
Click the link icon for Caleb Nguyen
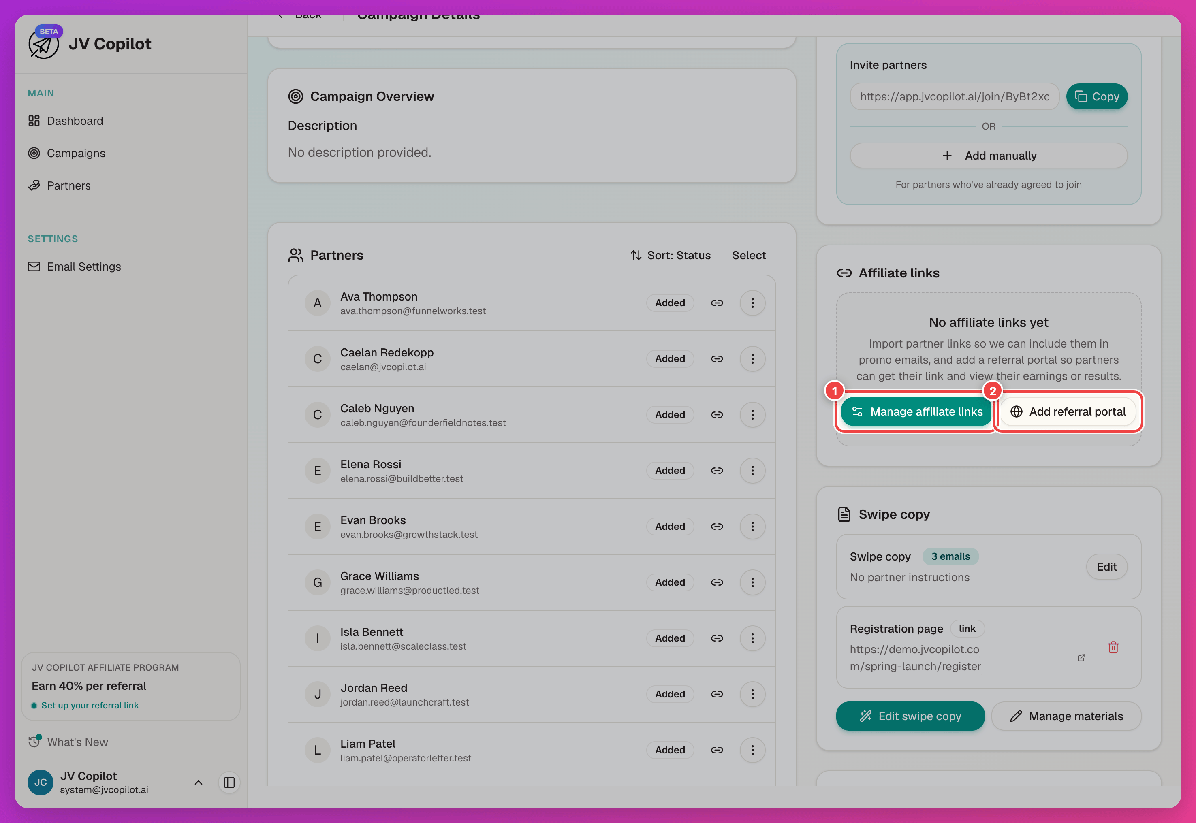(x=717, y=415)
